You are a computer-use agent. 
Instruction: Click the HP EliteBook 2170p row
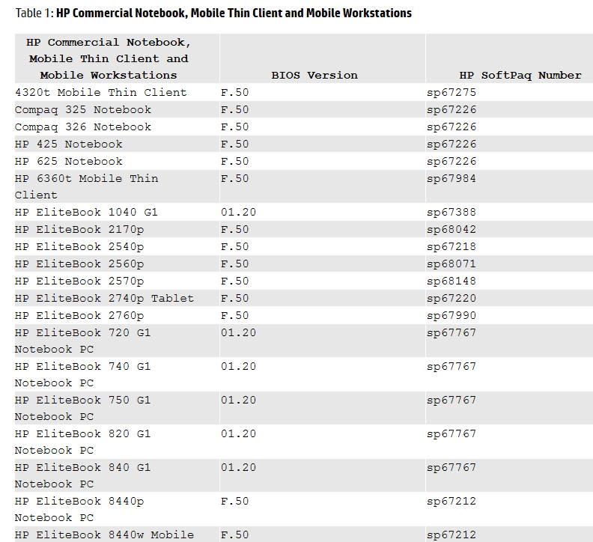[x=79, y=229]
